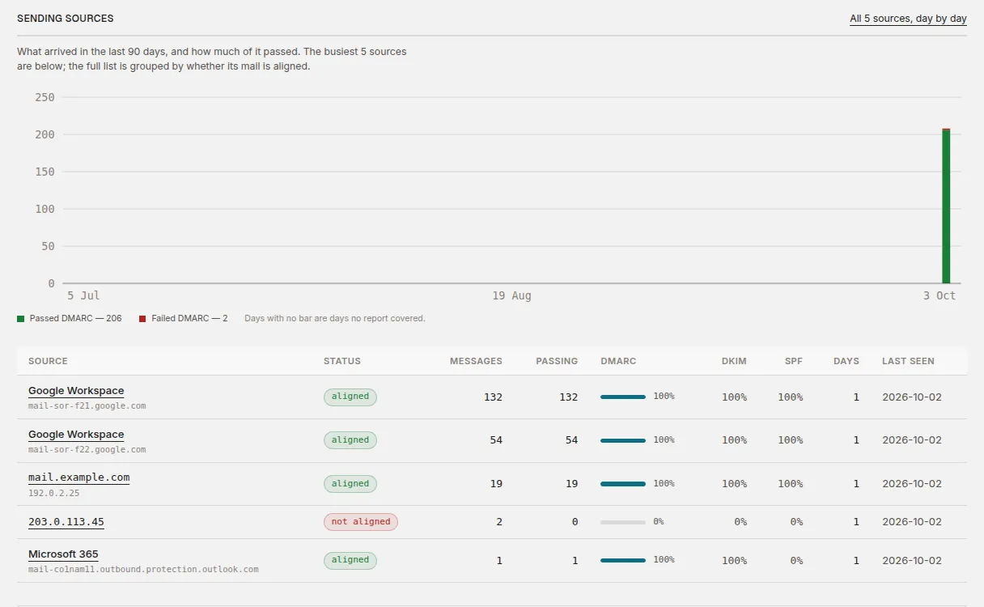Viewport: 984px width, 607px height.
Task: Click the "Failed DMARC — 2" legend label
Action: [189, 319]
